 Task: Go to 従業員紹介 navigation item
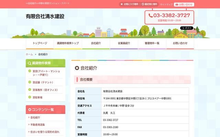124,44
